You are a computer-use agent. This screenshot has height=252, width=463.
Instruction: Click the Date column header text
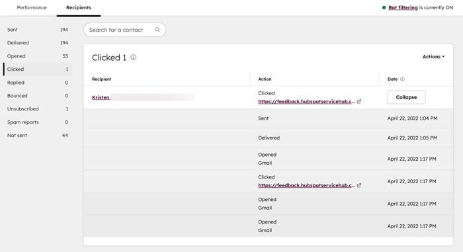392,79
